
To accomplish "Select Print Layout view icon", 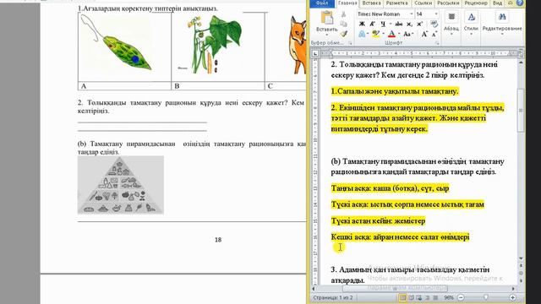I will point(402,297).
